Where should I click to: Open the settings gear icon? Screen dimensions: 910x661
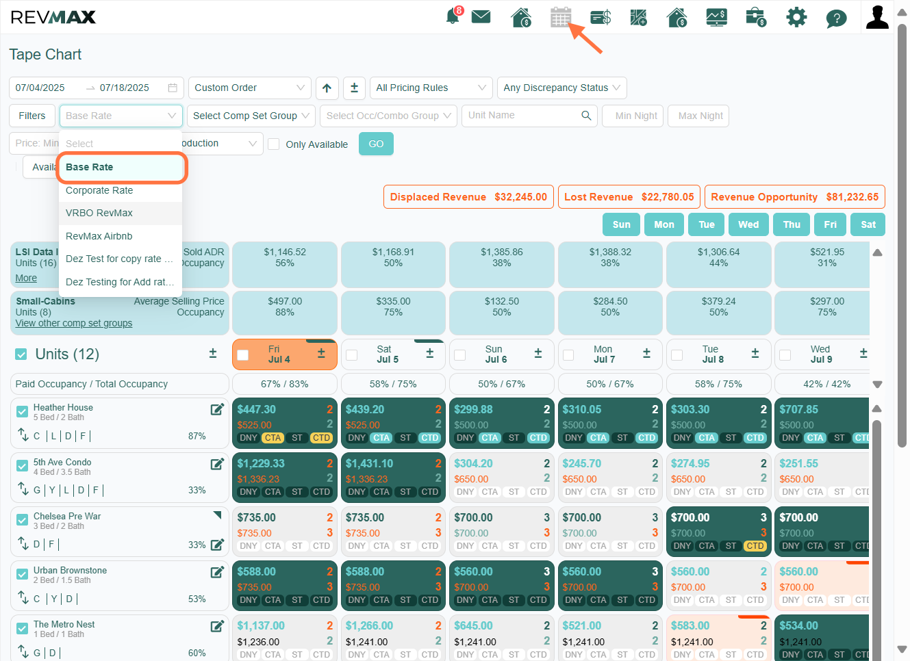coord(796,17)
